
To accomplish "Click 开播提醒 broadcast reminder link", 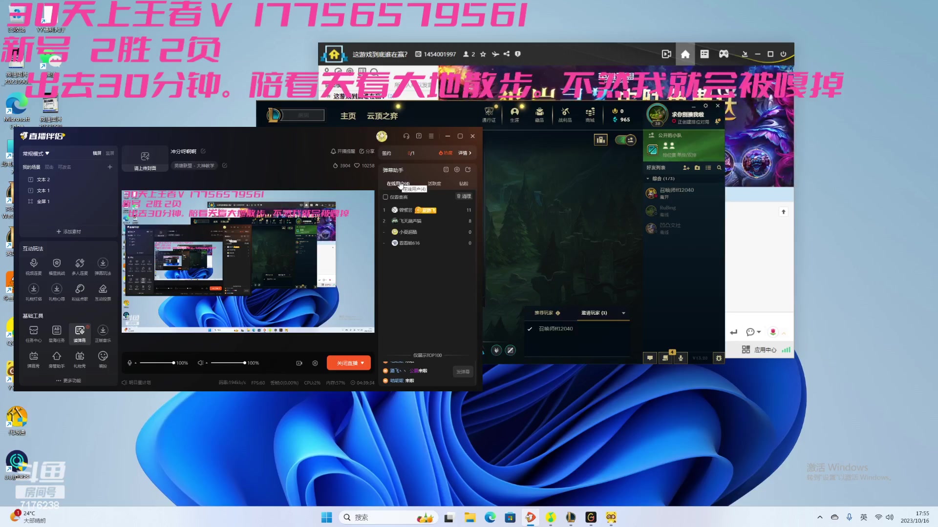I will coord(343,151).
